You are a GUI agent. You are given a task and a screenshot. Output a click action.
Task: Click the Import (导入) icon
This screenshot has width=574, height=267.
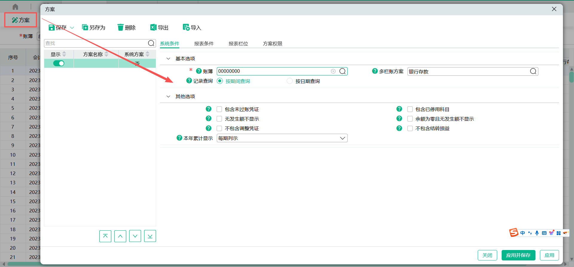186,28
